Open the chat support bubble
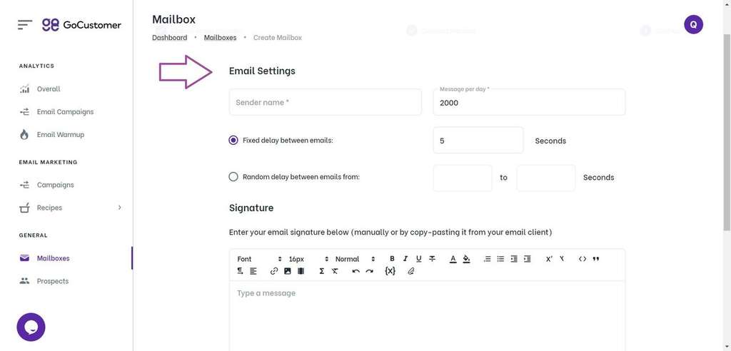This screenshot has height=351, width=731. (31, 327)
